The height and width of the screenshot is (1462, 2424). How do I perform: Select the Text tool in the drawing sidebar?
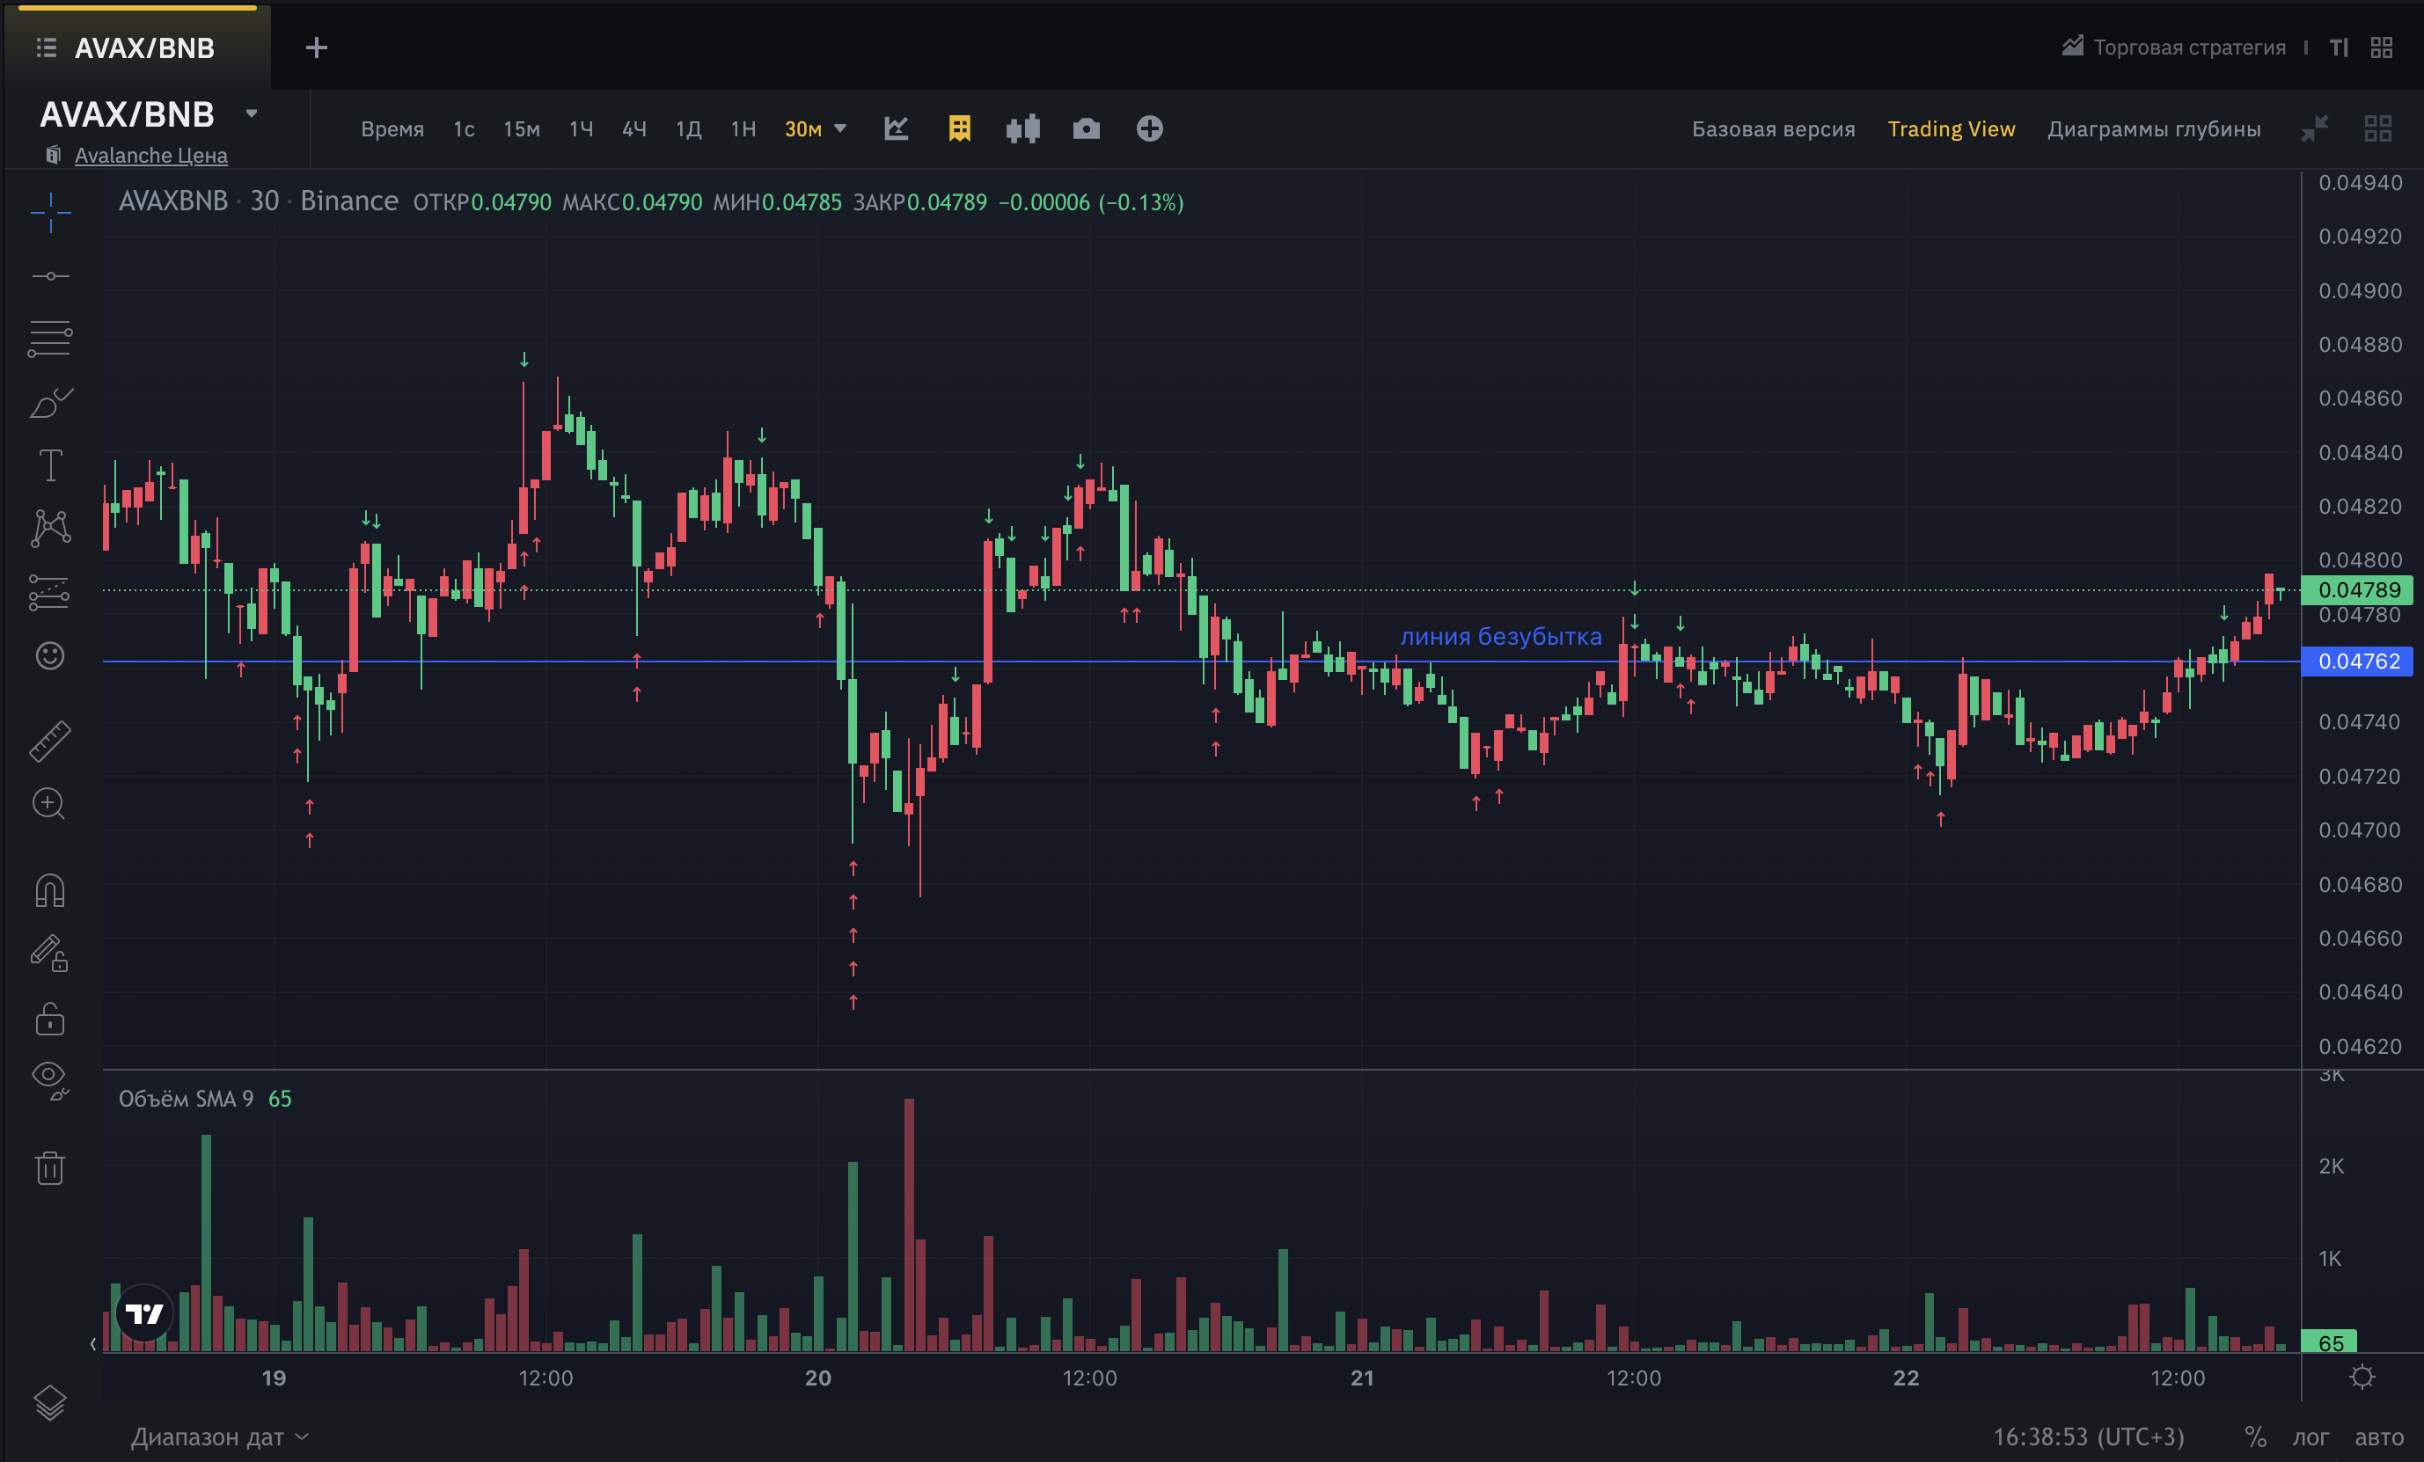pos(50,465)
